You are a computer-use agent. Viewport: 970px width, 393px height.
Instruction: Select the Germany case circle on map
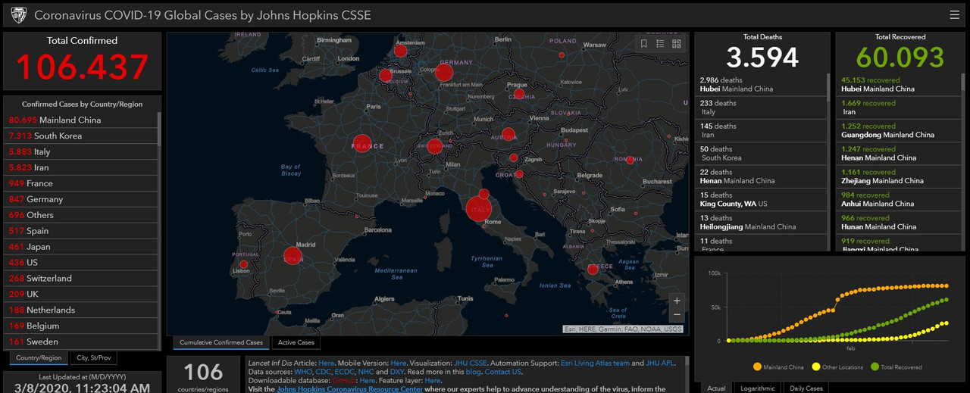click(444, 73)
